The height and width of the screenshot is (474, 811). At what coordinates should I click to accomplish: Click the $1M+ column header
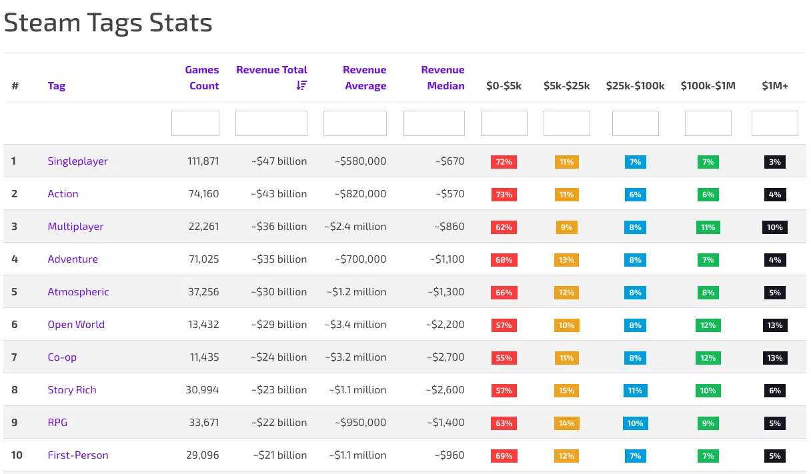[x=775, y=85]
